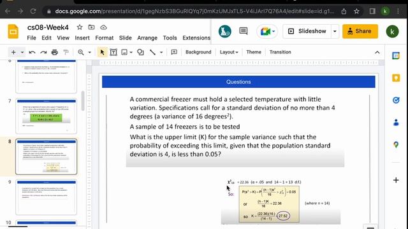Check the cloud document status icon

click(103, 27)
